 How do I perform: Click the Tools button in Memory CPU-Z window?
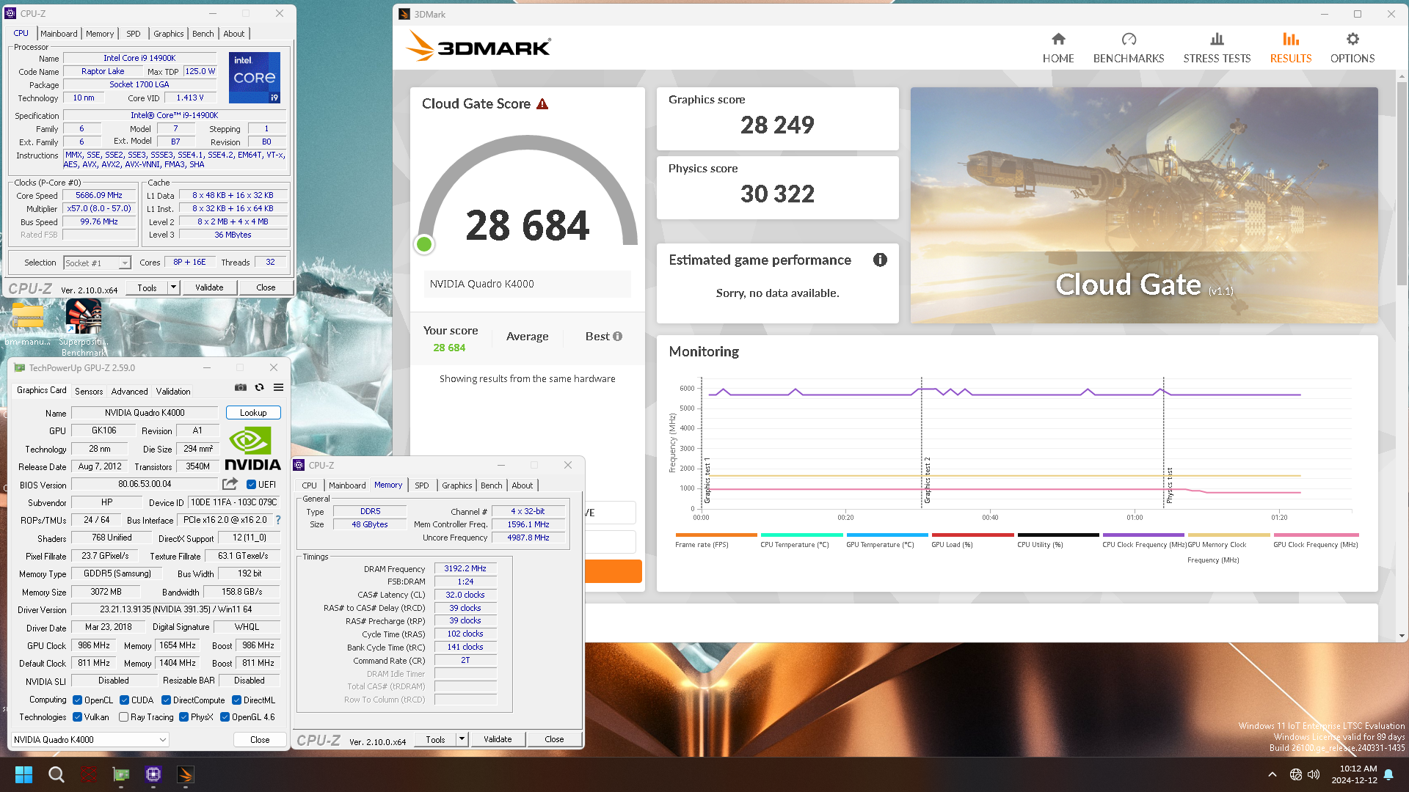pyautogui.click(x=435, y=739)
